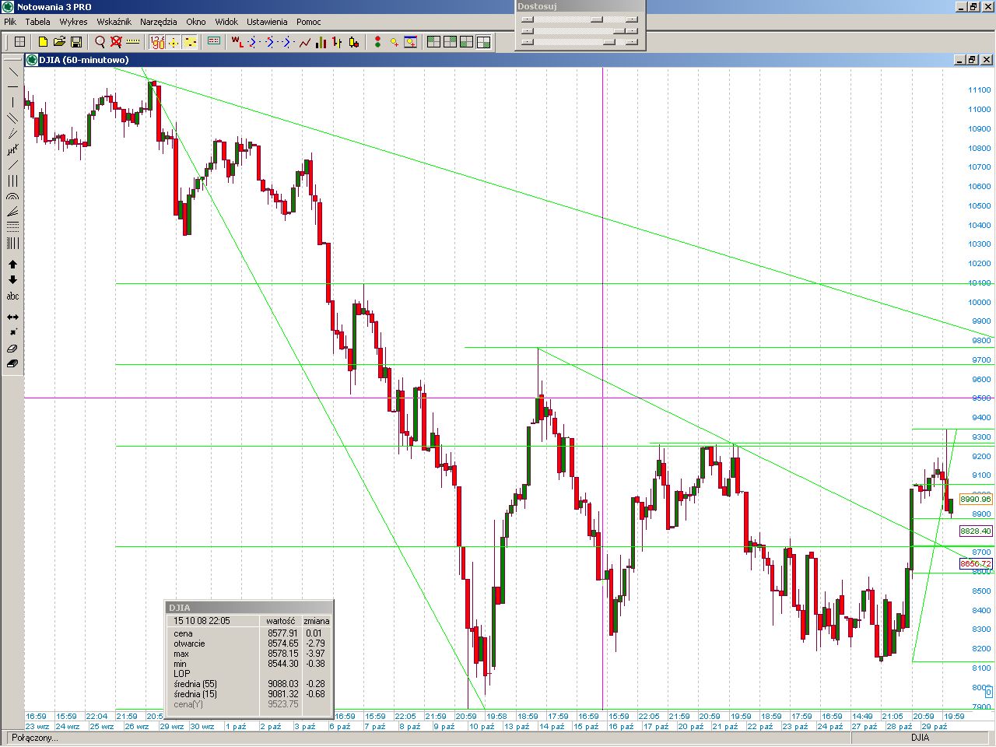Click the '29 paź' date axis label
The width and height of the screenshot is (996, 747).
click(x=935, y=727)
